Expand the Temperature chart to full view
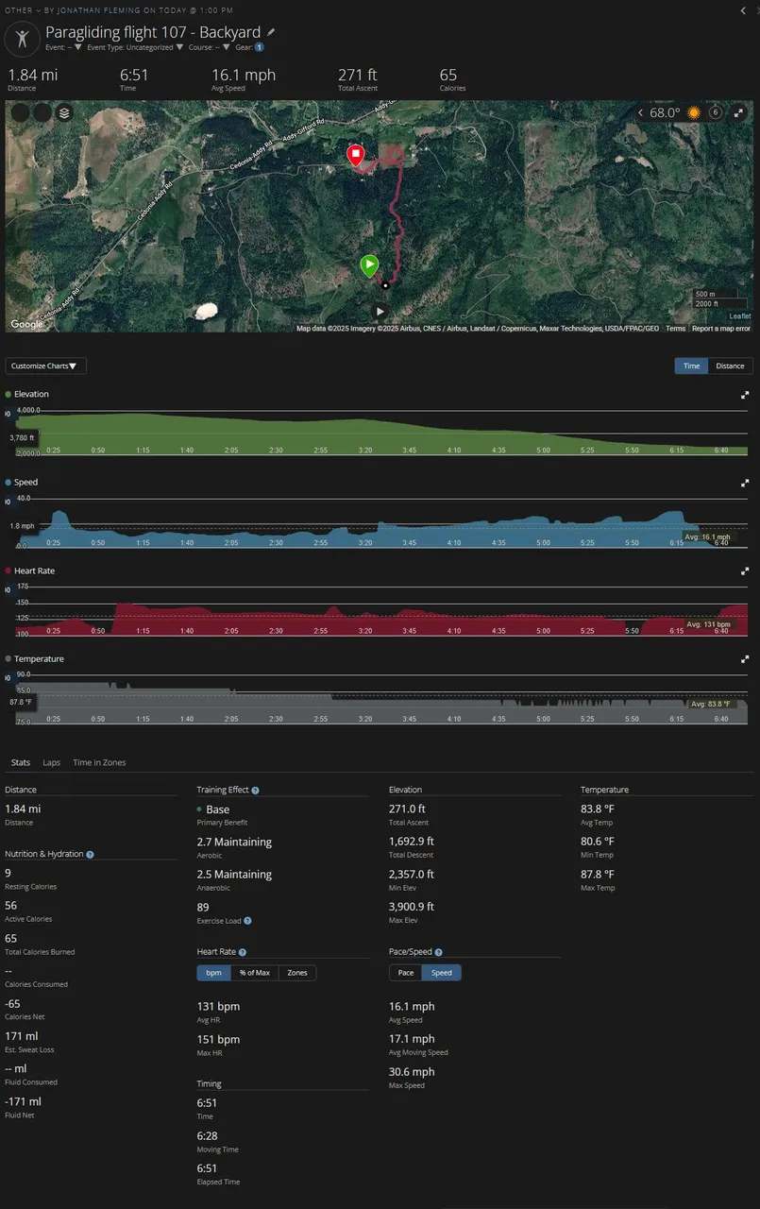 pyautogui.click(x=744, y=659)
